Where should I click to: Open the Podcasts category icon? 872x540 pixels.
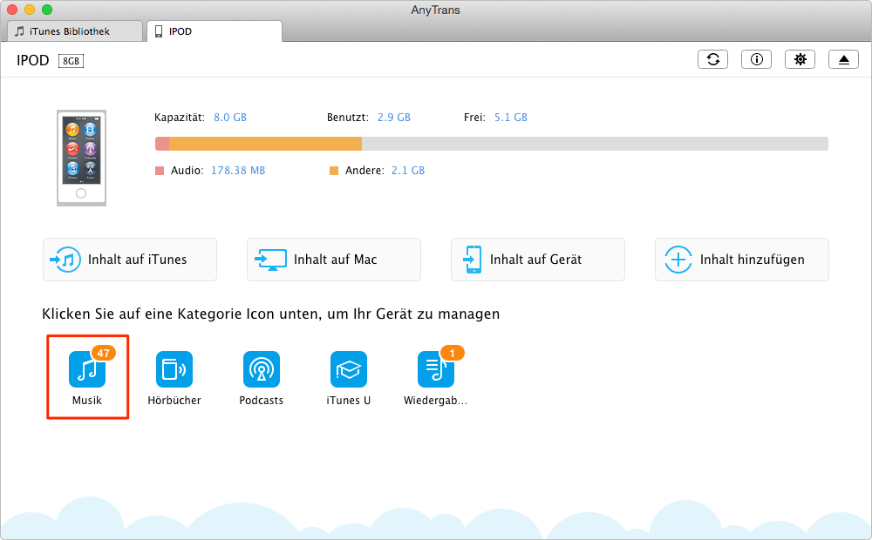pos(262,369)
